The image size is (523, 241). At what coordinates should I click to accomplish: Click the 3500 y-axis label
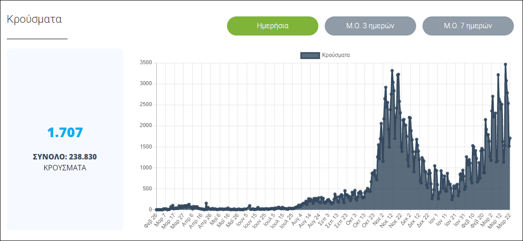[x=145, y=63]
